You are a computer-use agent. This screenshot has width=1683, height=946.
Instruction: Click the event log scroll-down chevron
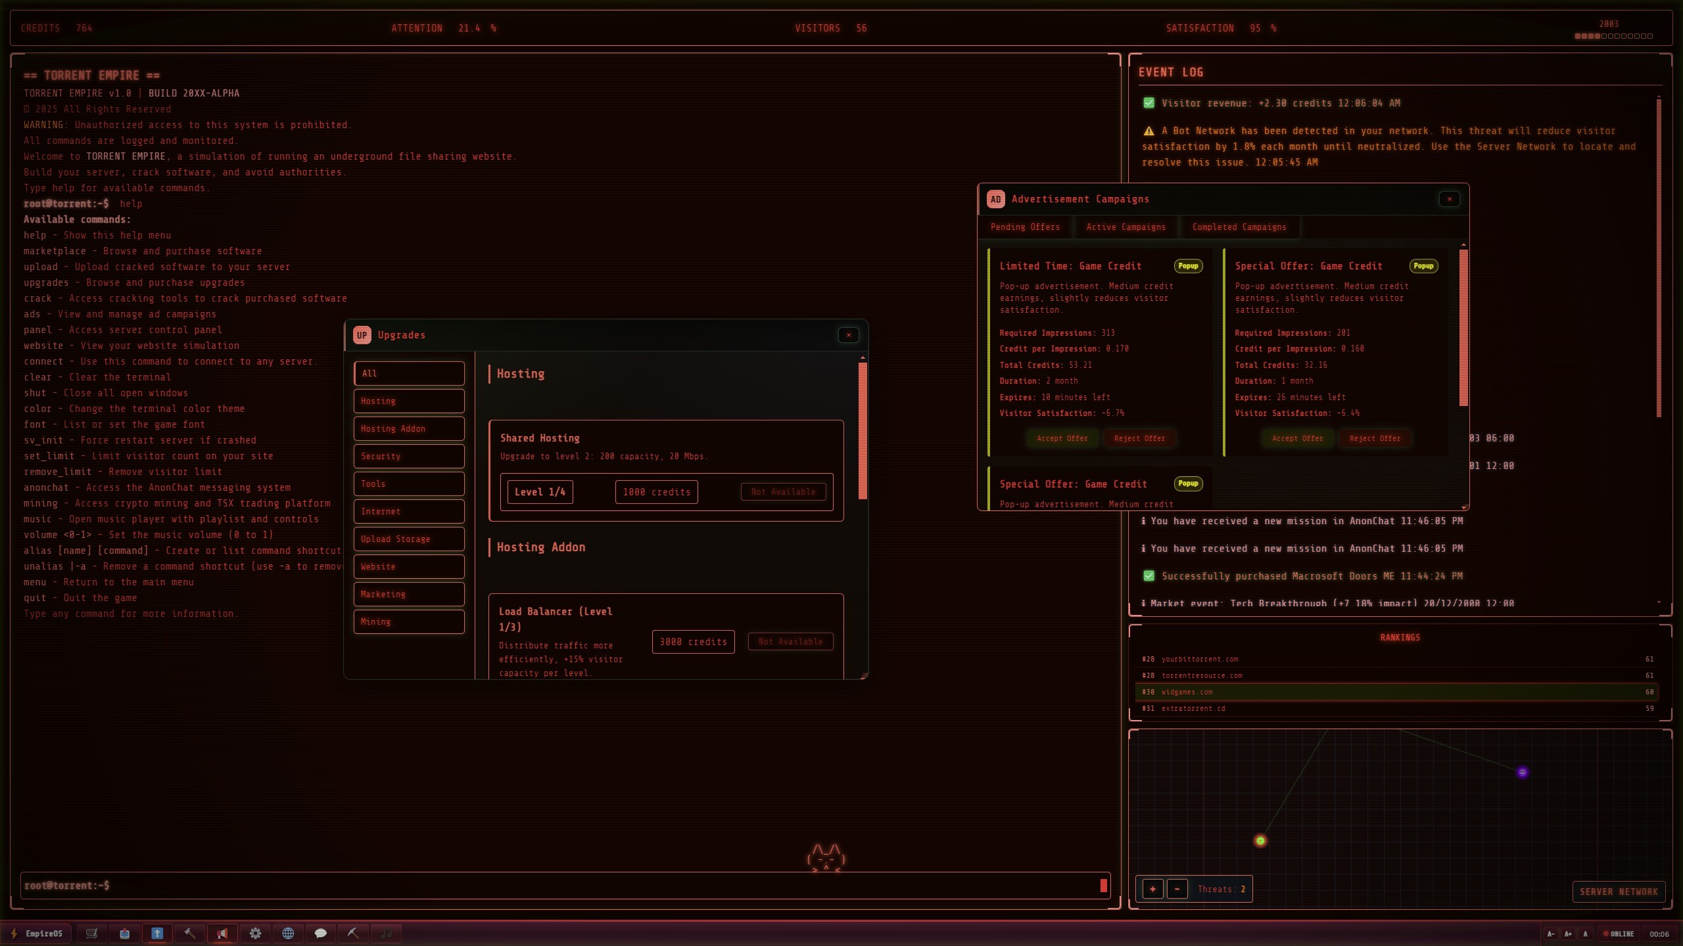point(1659,602)
